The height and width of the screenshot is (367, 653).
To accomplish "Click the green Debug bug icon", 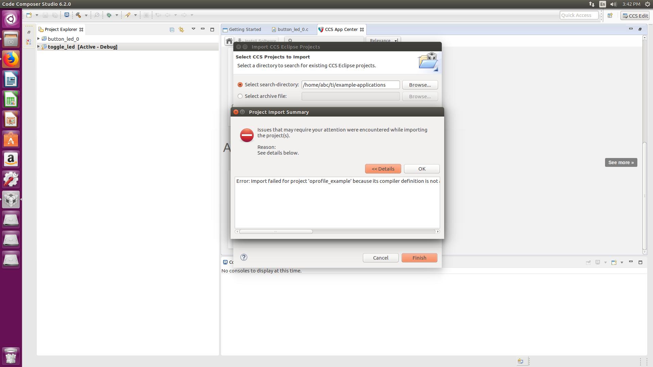I will point(109,15).
